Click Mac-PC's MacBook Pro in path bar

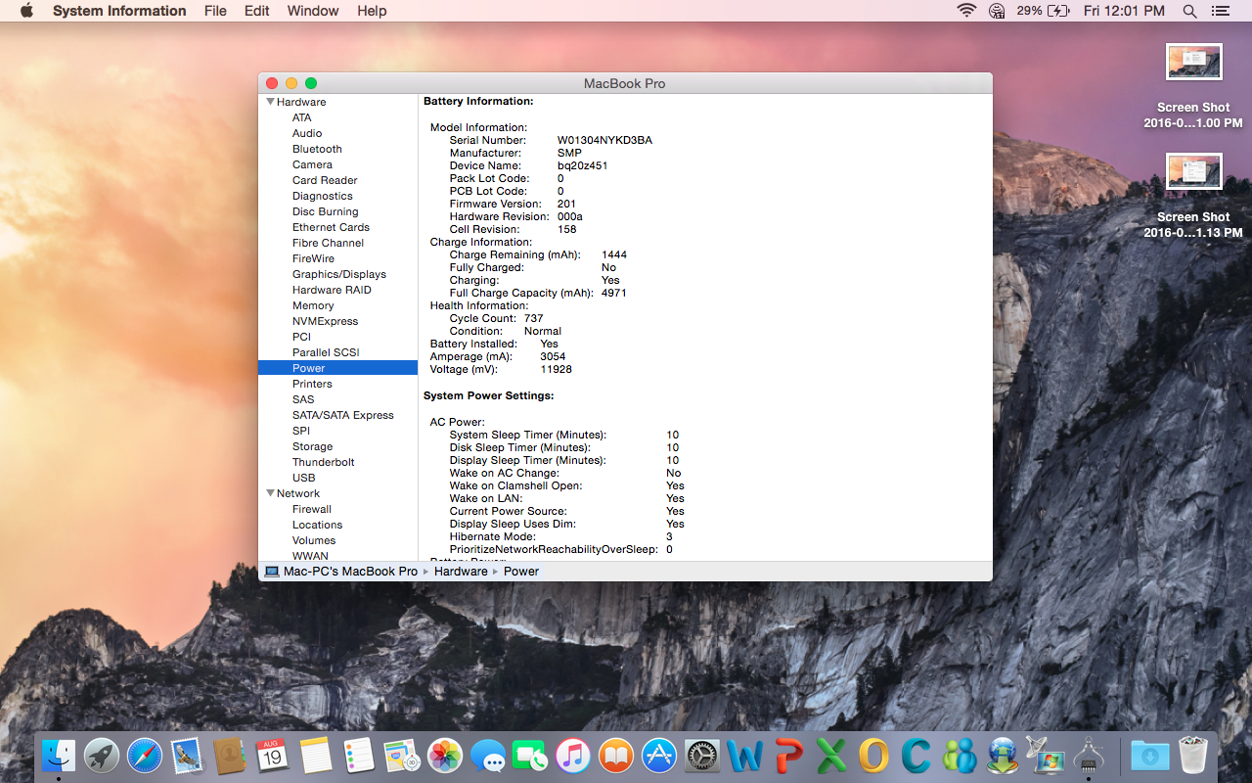[341, 572]
